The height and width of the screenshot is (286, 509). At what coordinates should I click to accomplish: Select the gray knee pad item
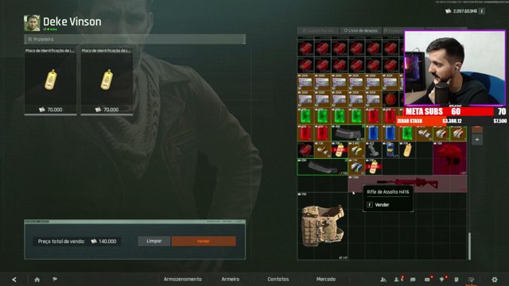tap(373, 150)
